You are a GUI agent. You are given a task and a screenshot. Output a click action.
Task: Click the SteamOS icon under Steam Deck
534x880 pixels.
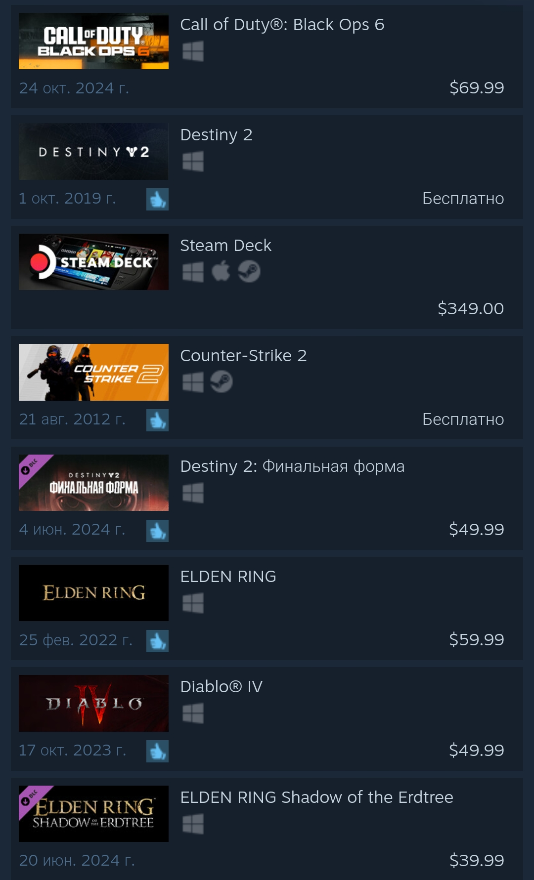pos(249,271)
